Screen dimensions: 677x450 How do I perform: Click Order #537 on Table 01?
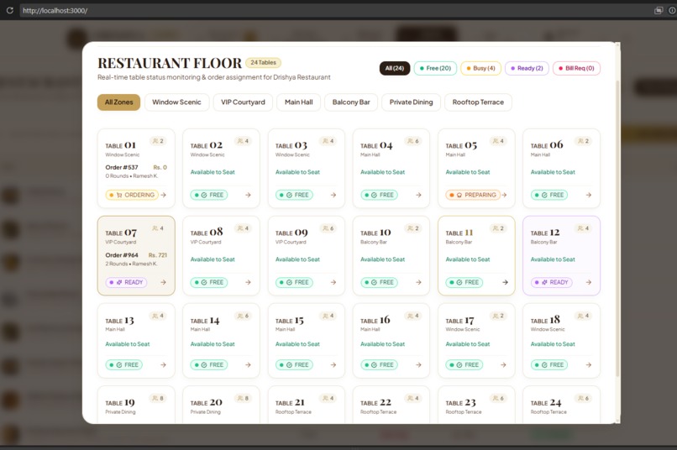122,167
